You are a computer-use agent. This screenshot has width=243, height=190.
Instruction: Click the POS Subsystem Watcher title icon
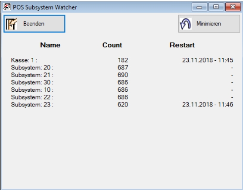click(x=7, y=7)
